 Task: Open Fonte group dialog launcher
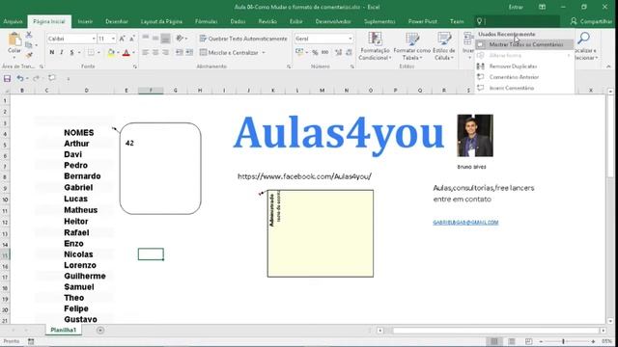[x=135, y=67]
